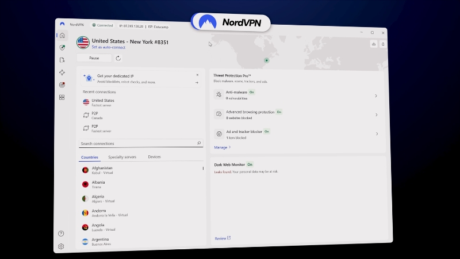Image resolution: width=460 pixels, height=259 pixels.
Task: Select Afghanistan Kabul - Virtual
Action: point(141,170)
